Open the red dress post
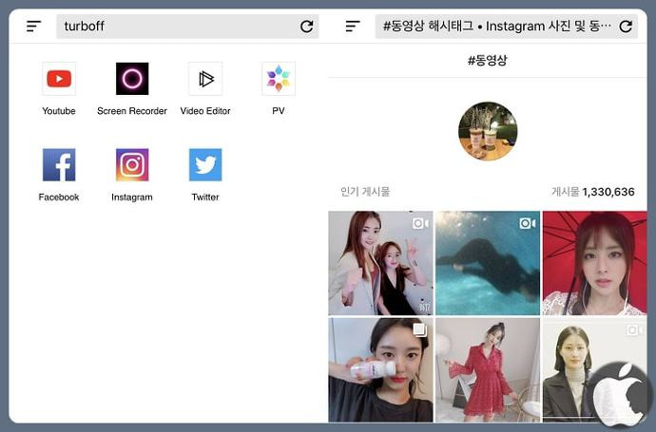This screenshot has width=656, height=432. (488, 370)
